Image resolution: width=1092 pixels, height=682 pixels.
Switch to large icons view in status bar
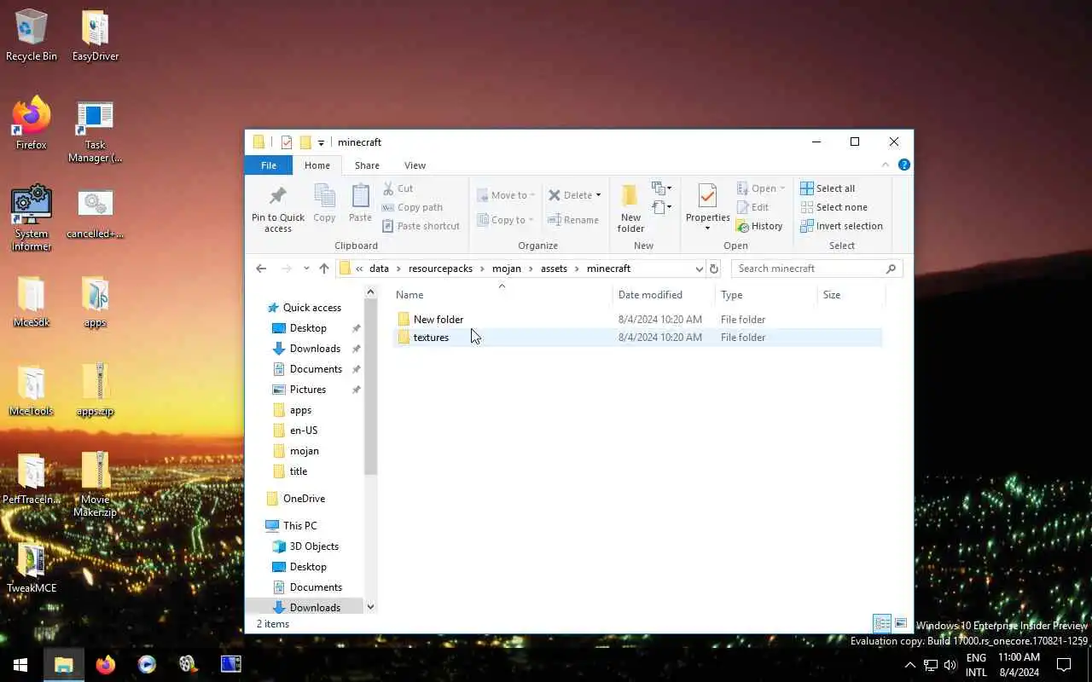[901, 624]
